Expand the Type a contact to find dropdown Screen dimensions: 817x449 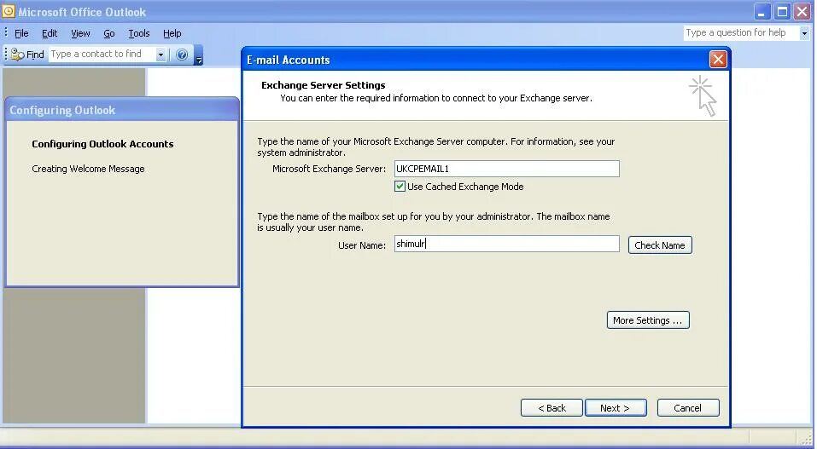tap(161, 55)
